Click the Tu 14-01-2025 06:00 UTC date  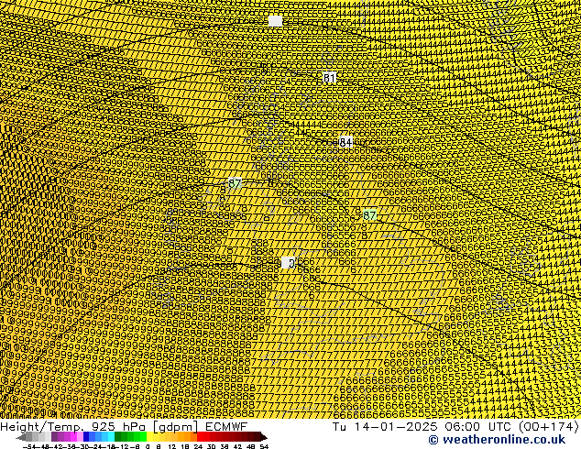(423, 427)
